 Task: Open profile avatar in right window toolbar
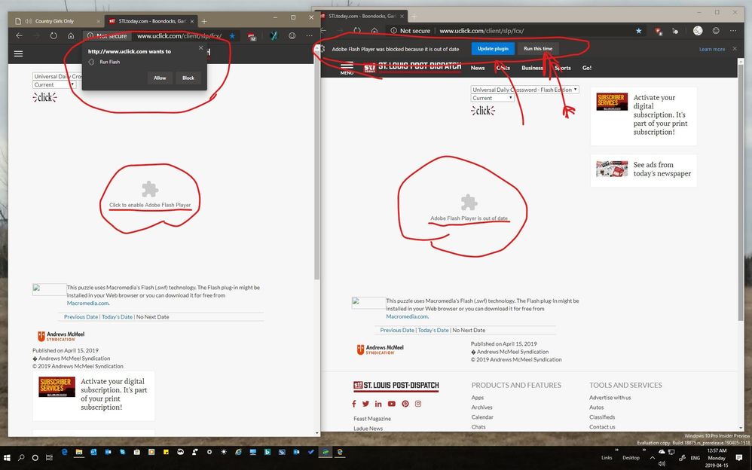[x=698, y=31]
